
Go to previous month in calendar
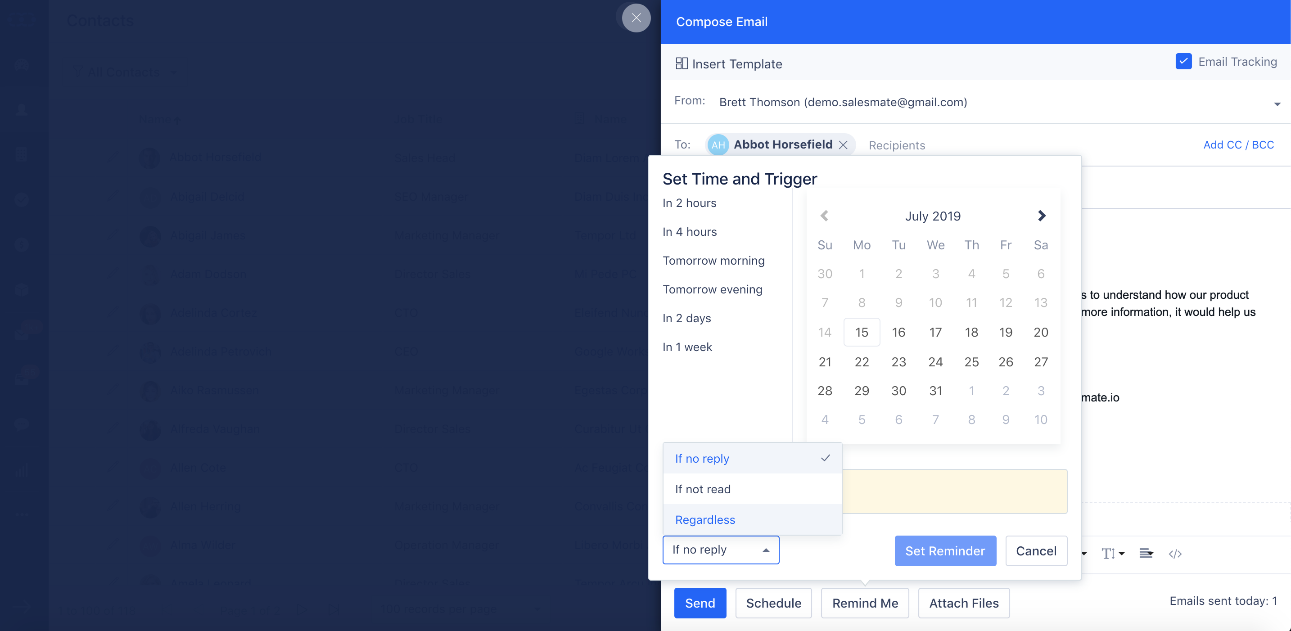pos(824,216)
